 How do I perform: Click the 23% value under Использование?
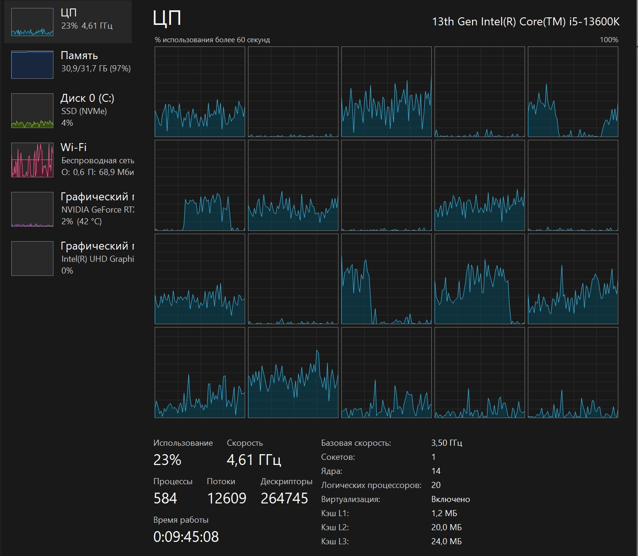point(167,460)
